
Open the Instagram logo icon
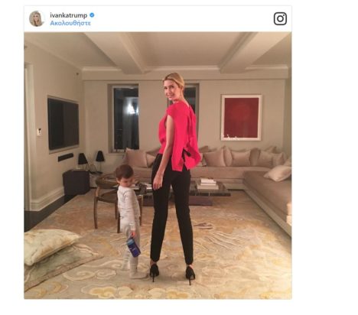coord(280,18)
